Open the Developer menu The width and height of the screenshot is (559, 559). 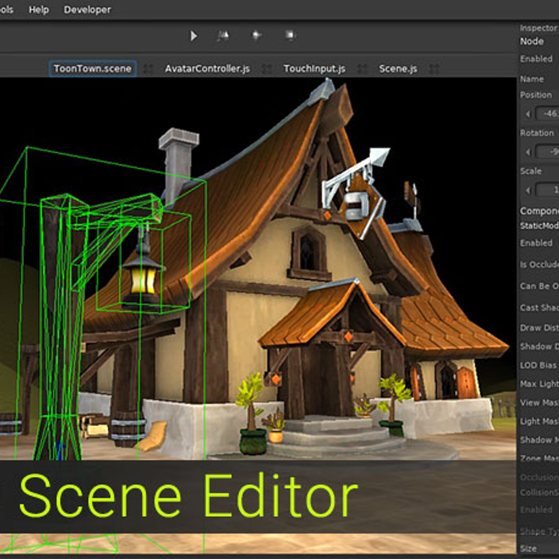(87, 9)
